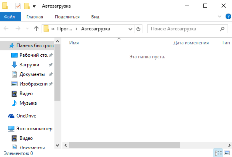Click the magnifier search icon
Viewport: 232px width, 157px height.
(x=222, y=29)
